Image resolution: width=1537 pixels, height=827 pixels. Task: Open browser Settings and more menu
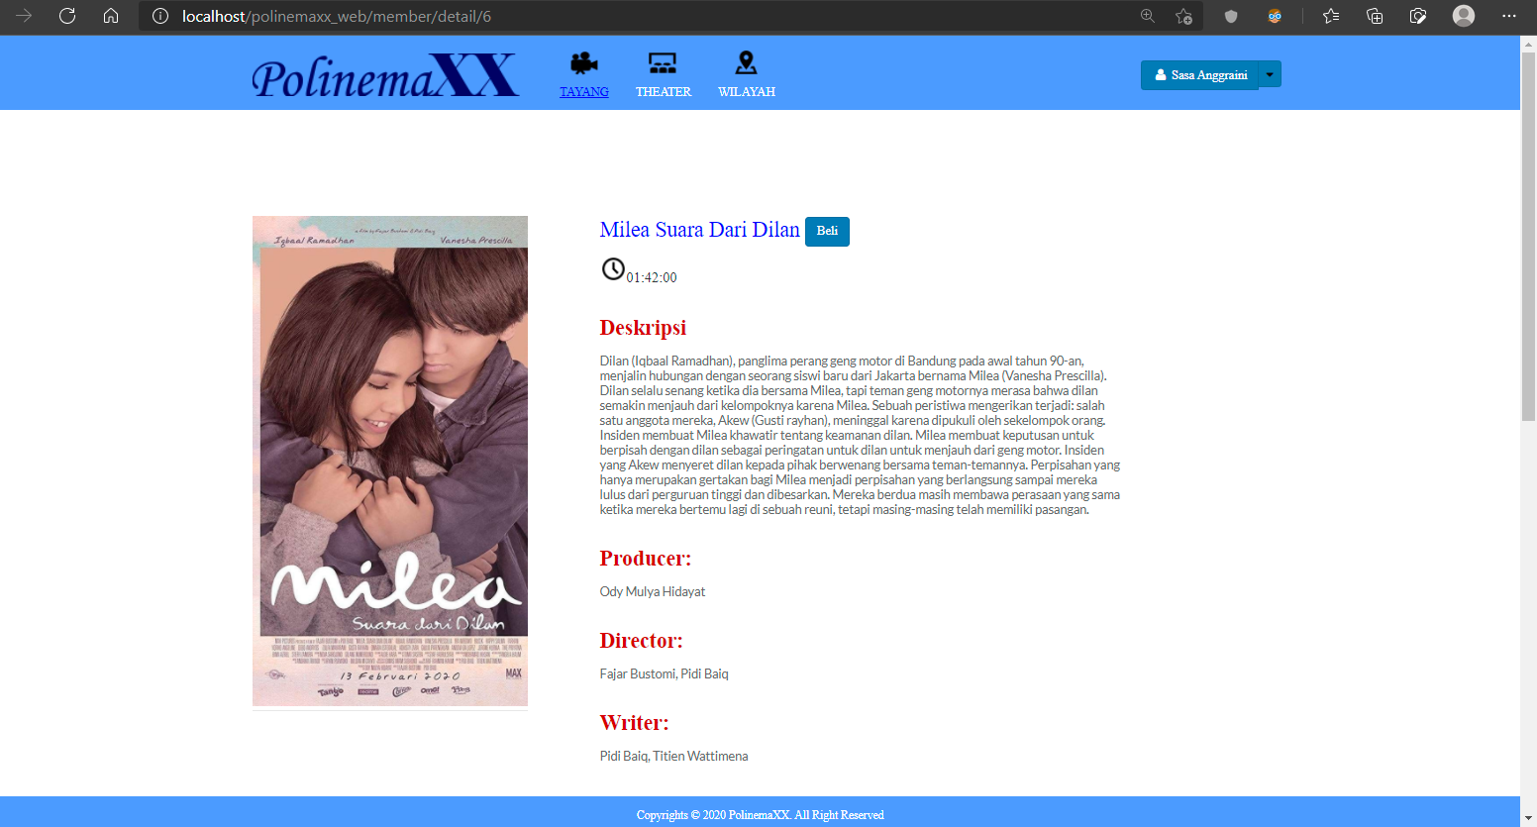[1508, 16]
